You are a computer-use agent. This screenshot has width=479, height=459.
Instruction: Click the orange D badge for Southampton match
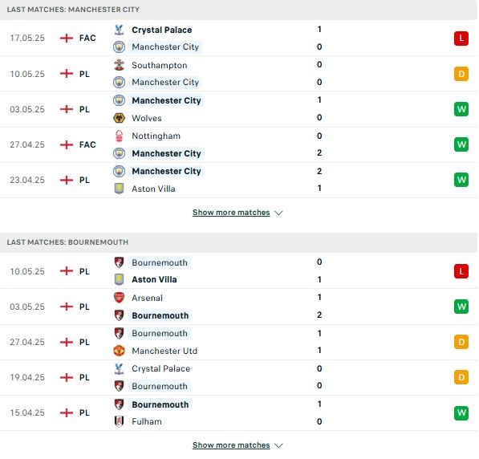461,74
